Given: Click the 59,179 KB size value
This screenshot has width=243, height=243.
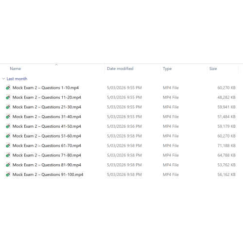Looking at the screenshot, I should tap(226, 126).
